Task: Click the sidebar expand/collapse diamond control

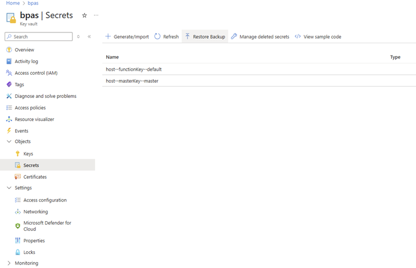Action: pos(78,36)
